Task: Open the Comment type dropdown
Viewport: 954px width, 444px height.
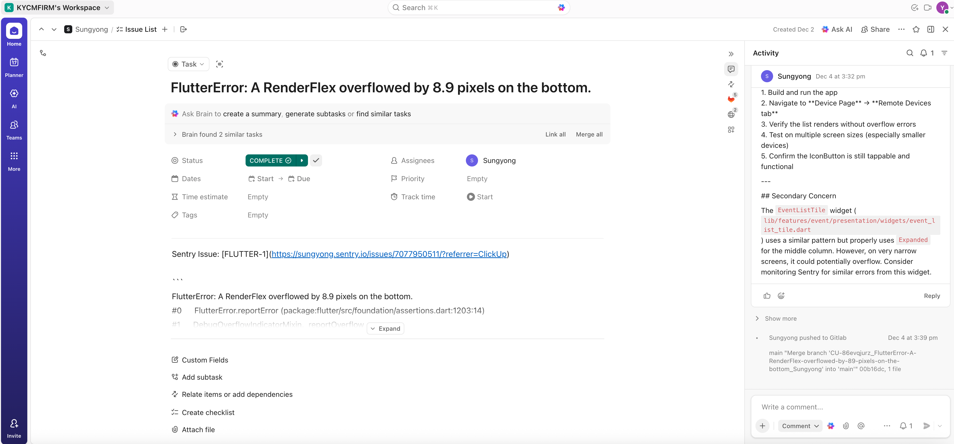Action: pos(800,426)
